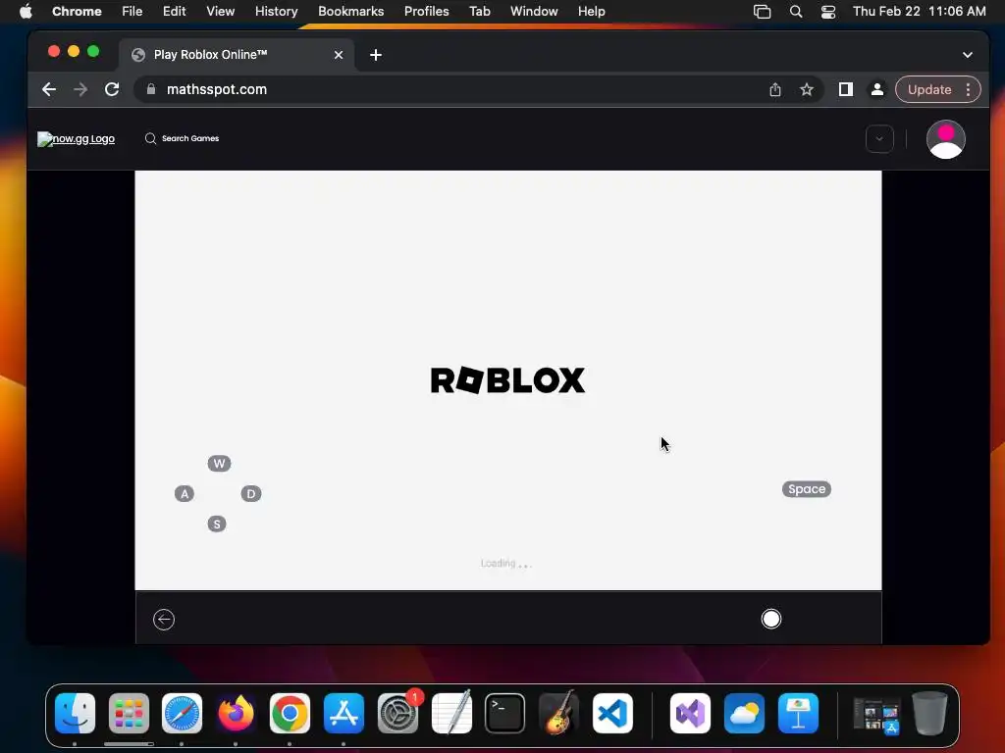Tap the Space key overlay
This screenshot has width=1005, height=753.
point(807,489)
